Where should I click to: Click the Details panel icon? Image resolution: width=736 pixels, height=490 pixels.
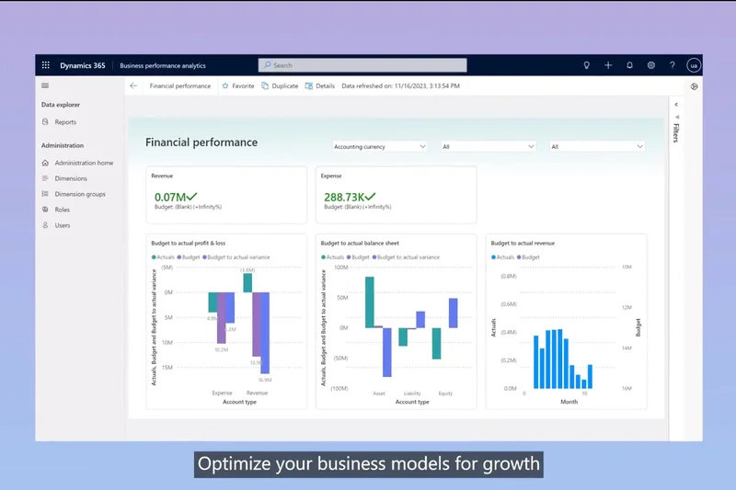[x=309, y=85]
